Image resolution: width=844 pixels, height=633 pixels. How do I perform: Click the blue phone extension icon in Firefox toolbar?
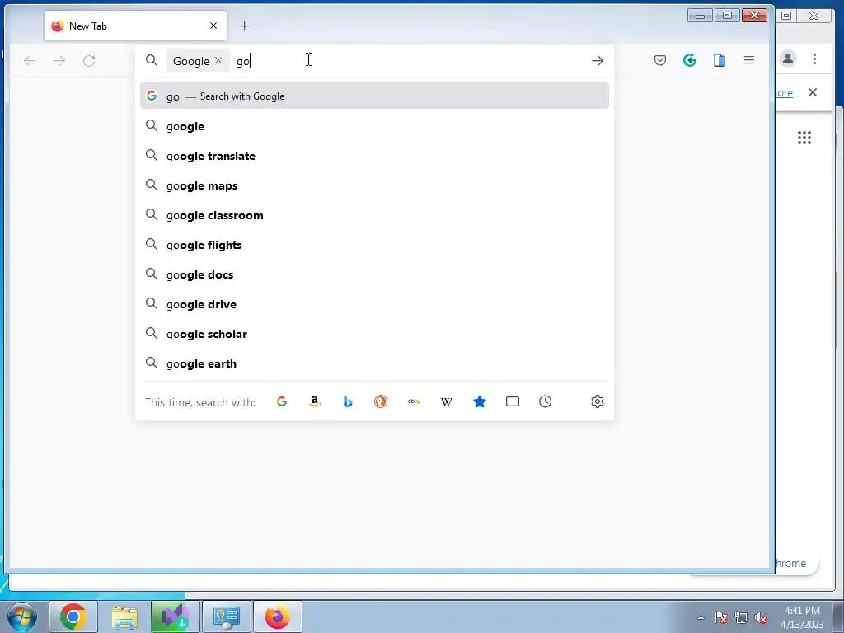pos(719,60)
